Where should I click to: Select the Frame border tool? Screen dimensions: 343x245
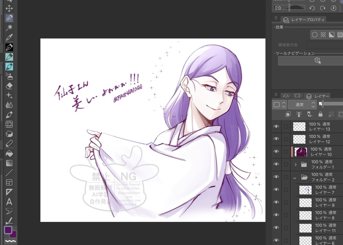pos(9,182)
